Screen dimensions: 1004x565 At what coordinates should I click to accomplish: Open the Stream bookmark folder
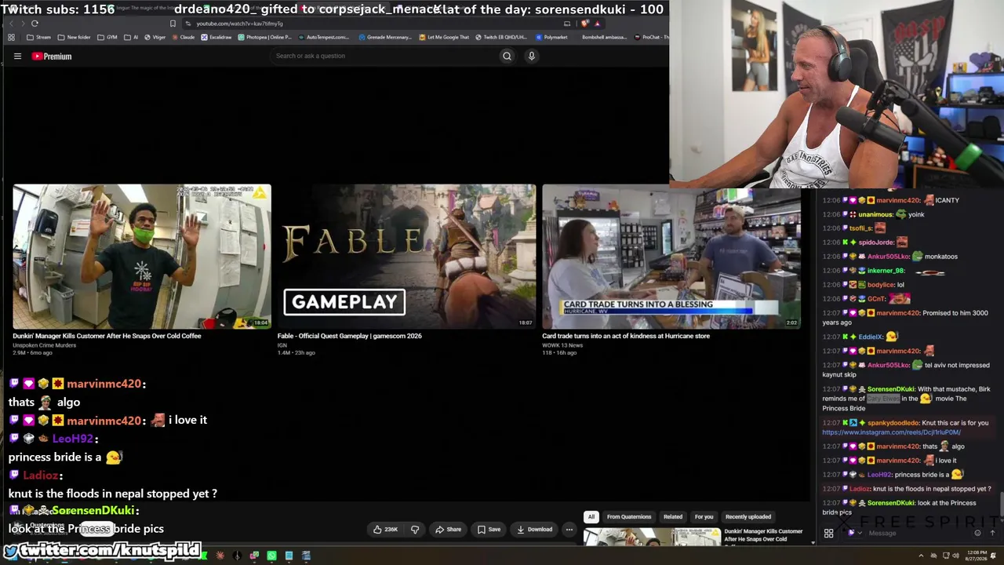click(38, 37)
